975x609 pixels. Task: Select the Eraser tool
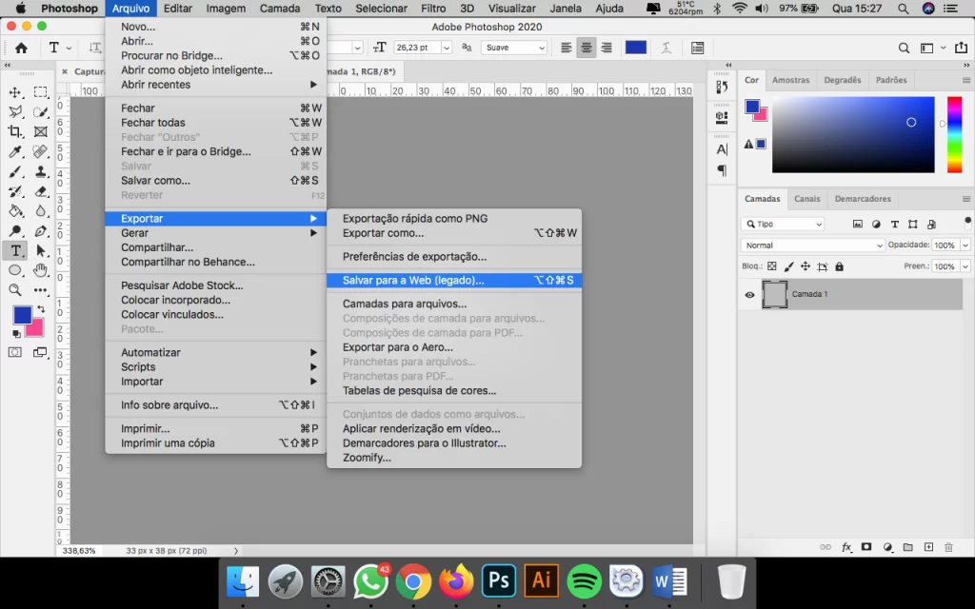(40, 191)
